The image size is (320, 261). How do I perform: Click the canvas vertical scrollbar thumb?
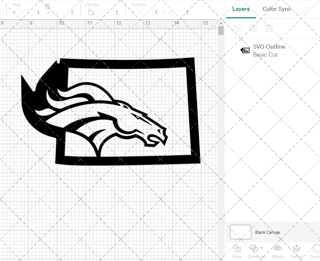click(x=221, y=31)
